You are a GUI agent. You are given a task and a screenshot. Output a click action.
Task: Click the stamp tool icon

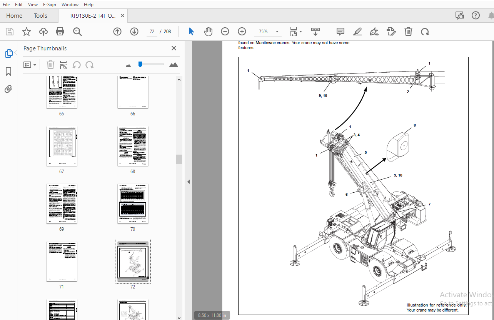point(391,32)
